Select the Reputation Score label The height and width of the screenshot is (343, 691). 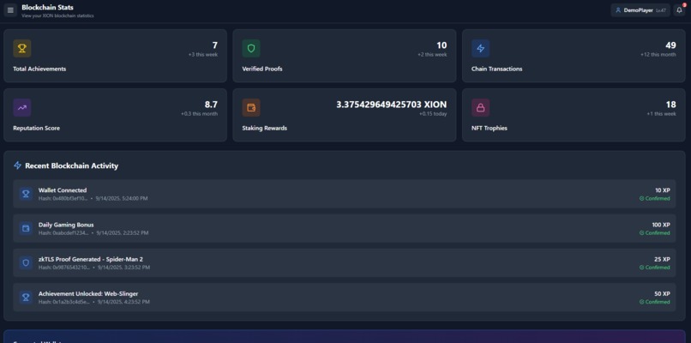click(x=37, y=128)
